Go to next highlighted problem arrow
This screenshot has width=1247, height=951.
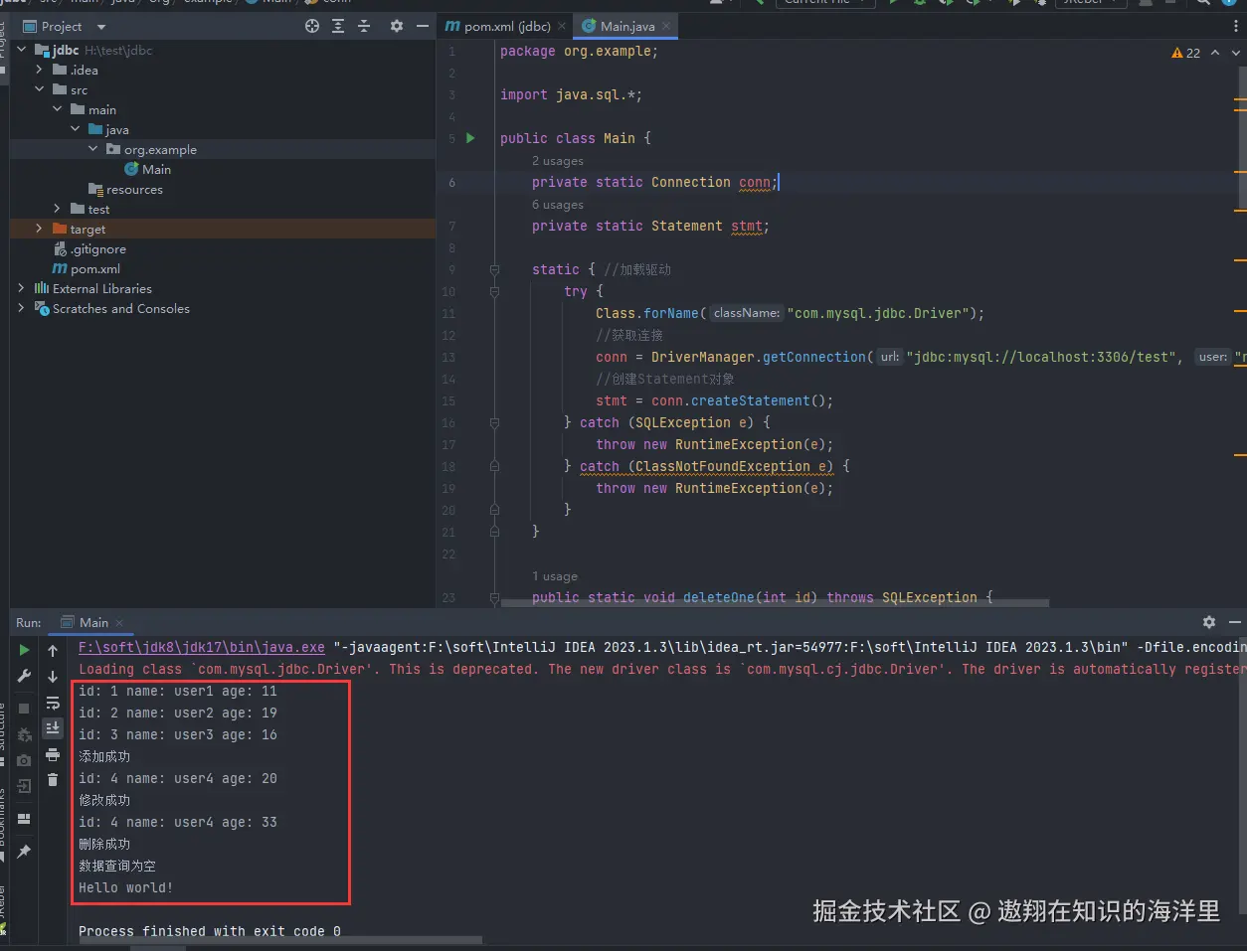click(1236, 53)
